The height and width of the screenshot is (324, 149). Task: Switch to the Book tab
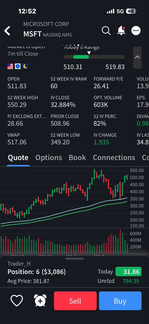click(77, 158)
